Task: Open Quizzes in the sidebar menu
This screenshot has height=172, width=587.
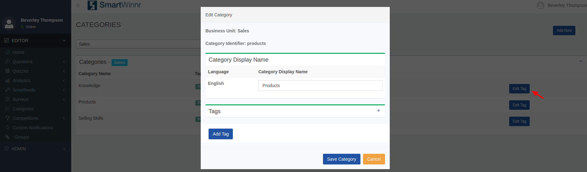Action: 20,71
